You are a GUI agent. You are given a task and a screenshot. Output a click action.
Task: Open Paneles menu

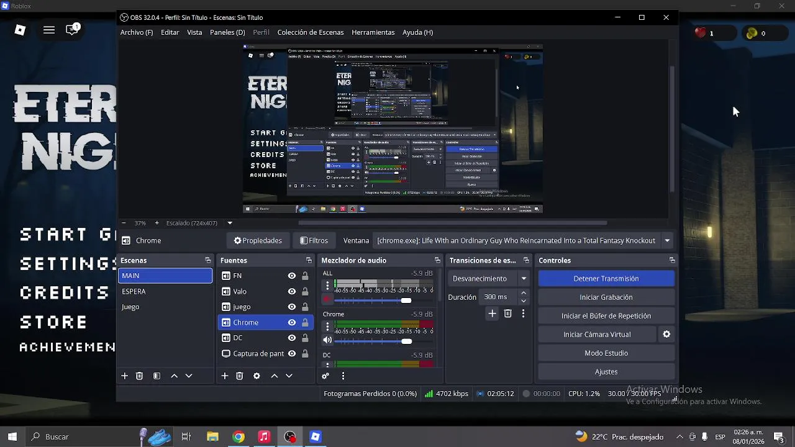coord(227,32)
